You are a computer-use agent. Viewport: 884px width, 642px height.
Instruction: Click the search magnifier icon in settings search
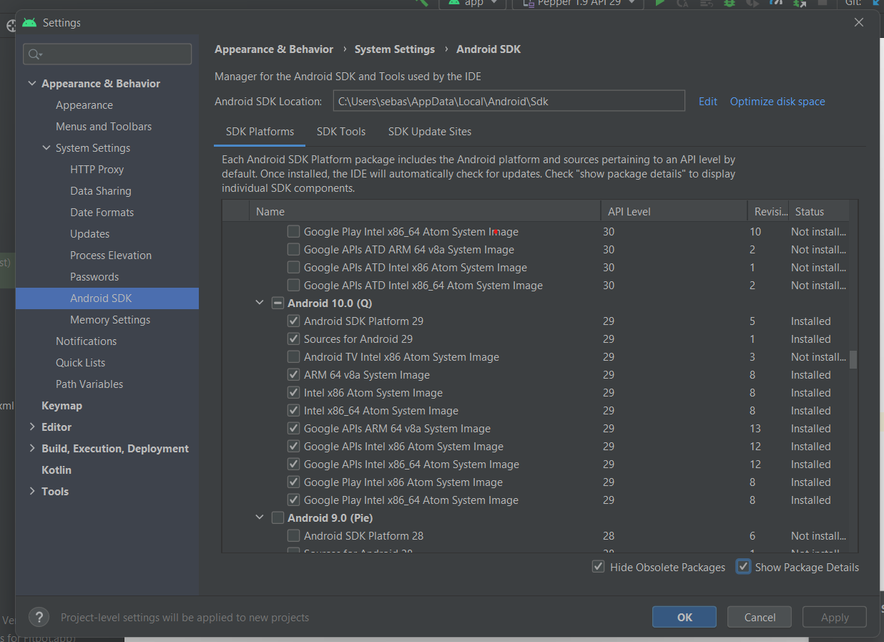[34, 54]
